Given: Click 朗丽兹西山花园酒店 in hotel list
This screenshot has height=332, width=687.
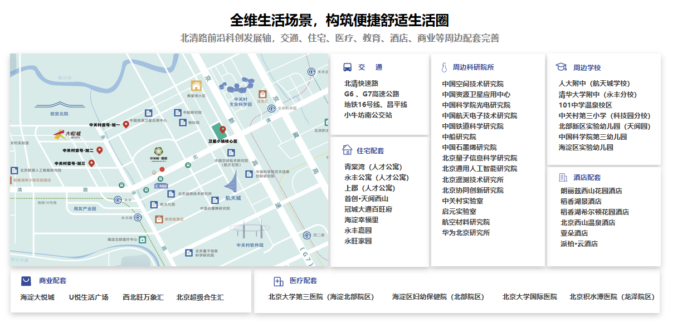Looking at the screenshot, I should pyautogui.click(x=591, y=191).
